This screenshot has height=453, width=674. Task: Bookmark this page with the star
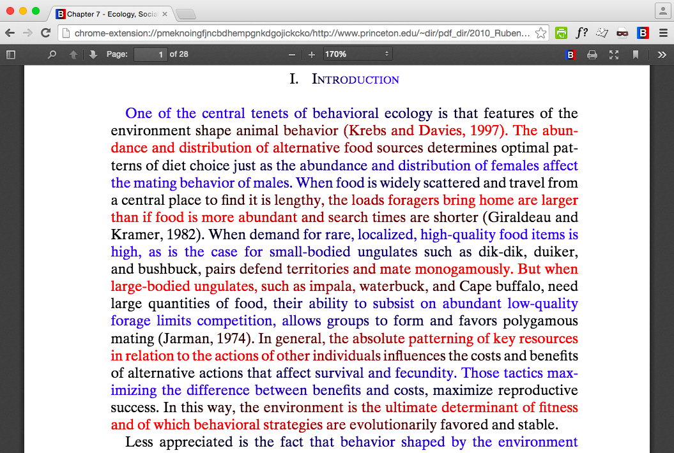pyautogui.click(x=540, y=33)
